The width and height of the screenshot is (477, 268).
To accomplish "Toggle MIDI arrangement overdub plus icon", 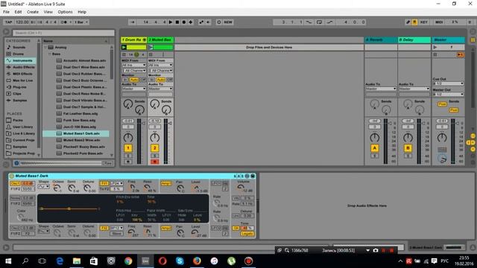I will [x=191, y=22].
